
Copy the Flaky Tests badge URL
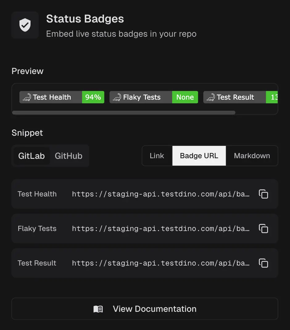pos(263,229)
